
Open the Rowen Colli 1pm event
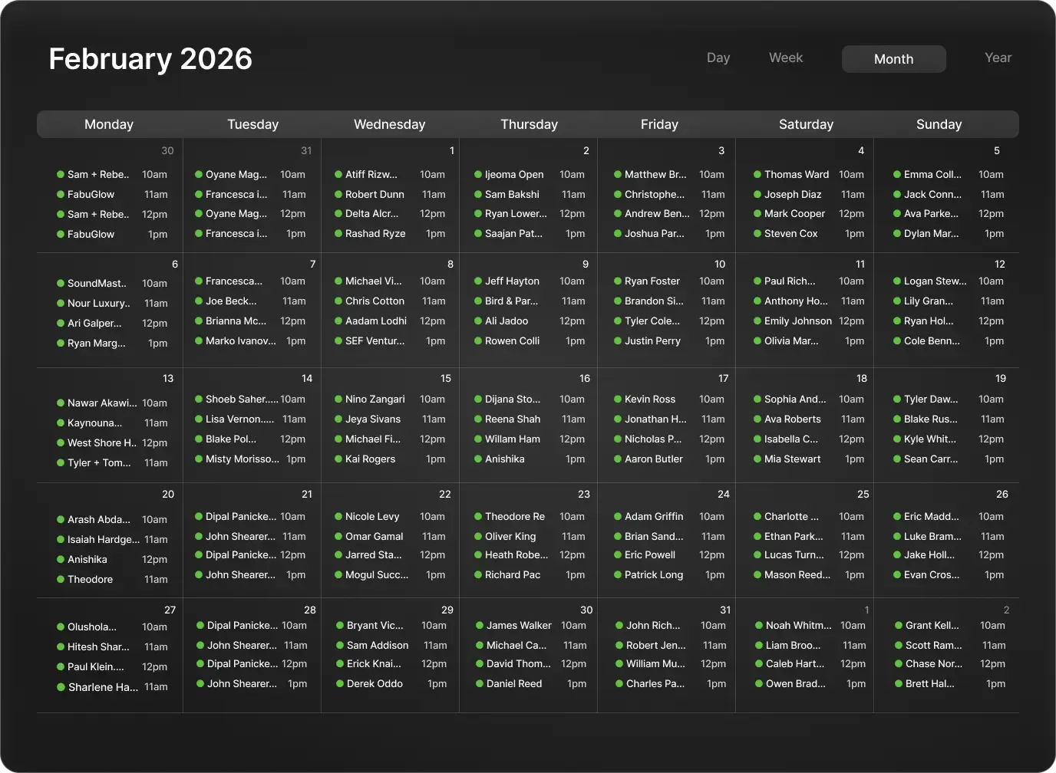tap(529, 341)
